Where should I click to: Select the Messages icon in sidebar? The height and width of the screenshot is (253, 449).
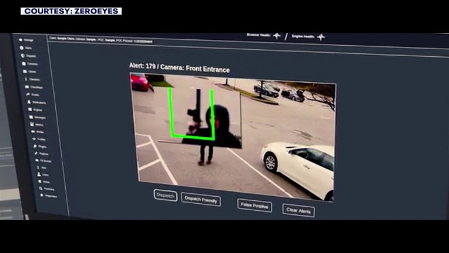tap(31, 117)
